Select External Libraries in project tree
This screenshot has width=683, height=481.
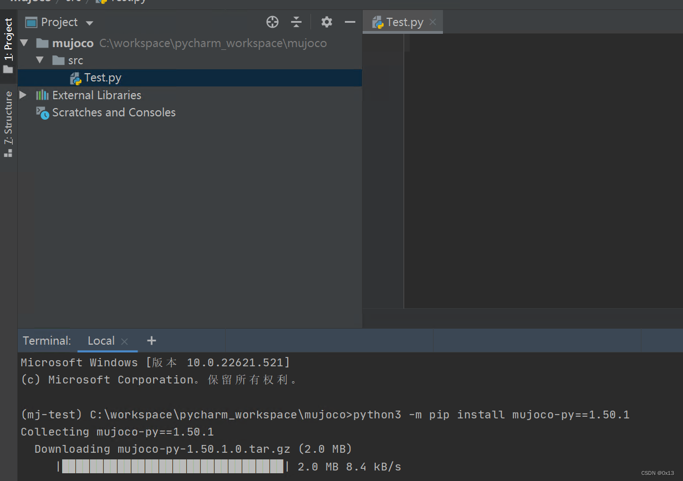pos(190,95)
